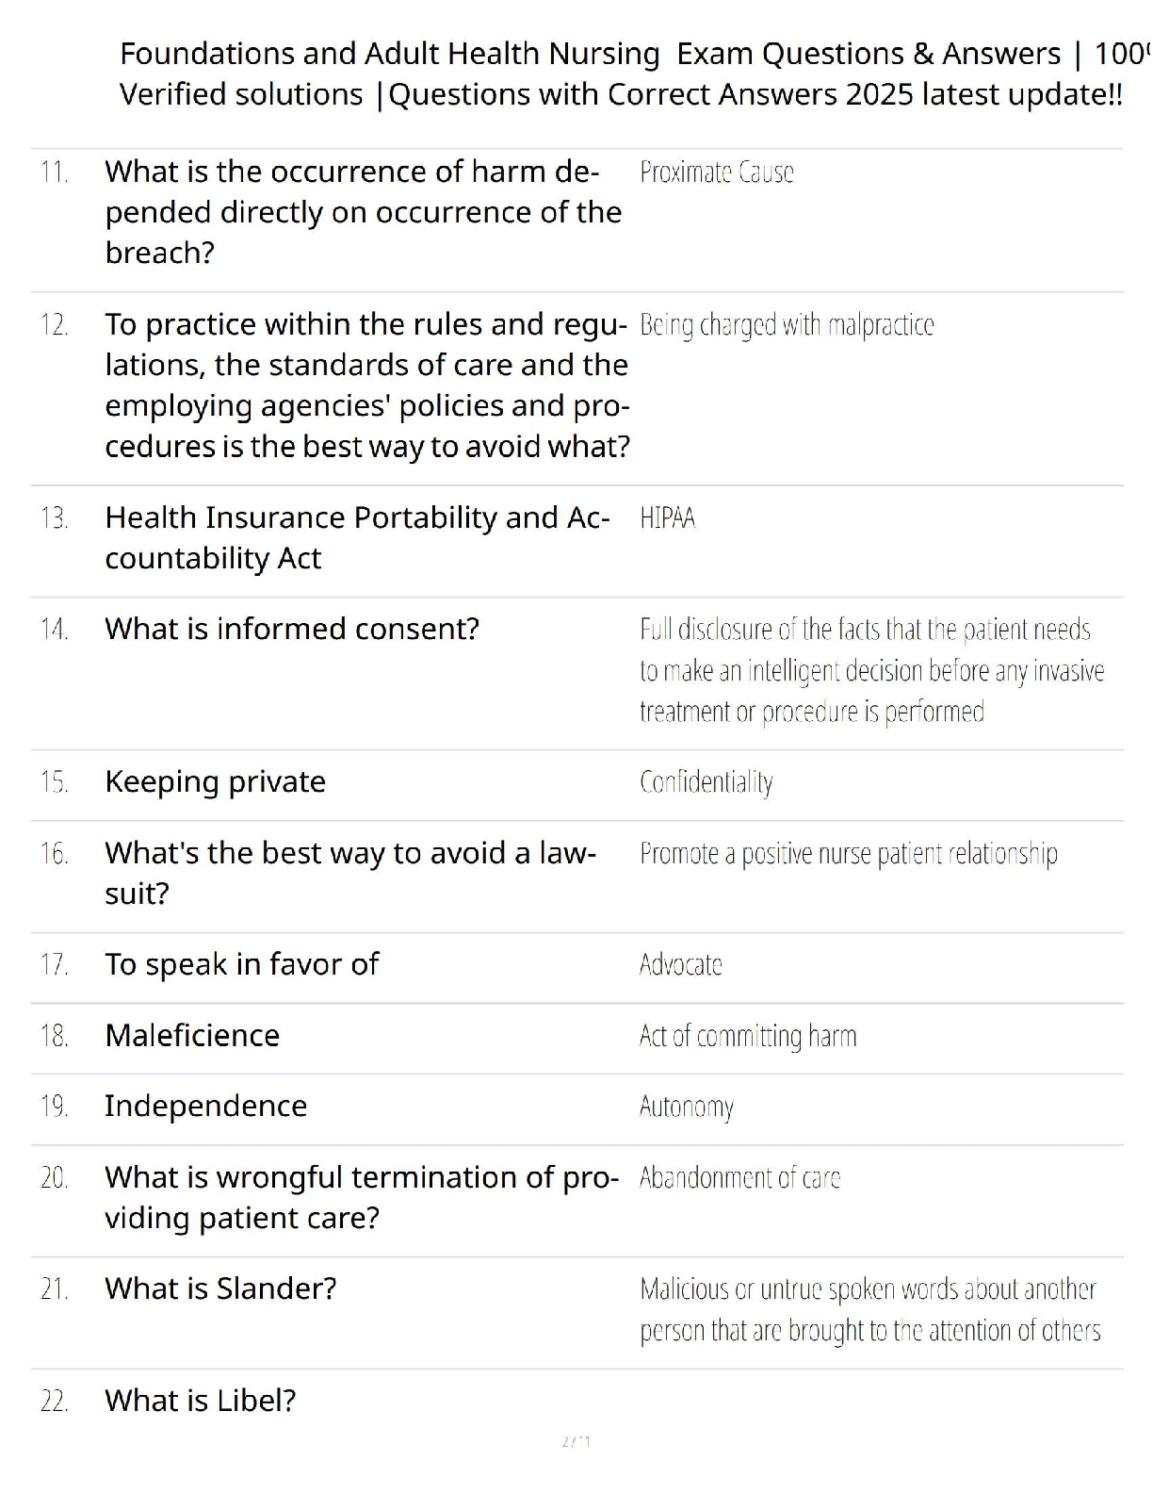Viewport: 1153px width, 1493px height.
Task: Select the 'HIPAA' answer text
Action: (667, 518)
